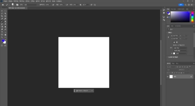
Task: Select the Gradient tool
Action: coord(2,27)
